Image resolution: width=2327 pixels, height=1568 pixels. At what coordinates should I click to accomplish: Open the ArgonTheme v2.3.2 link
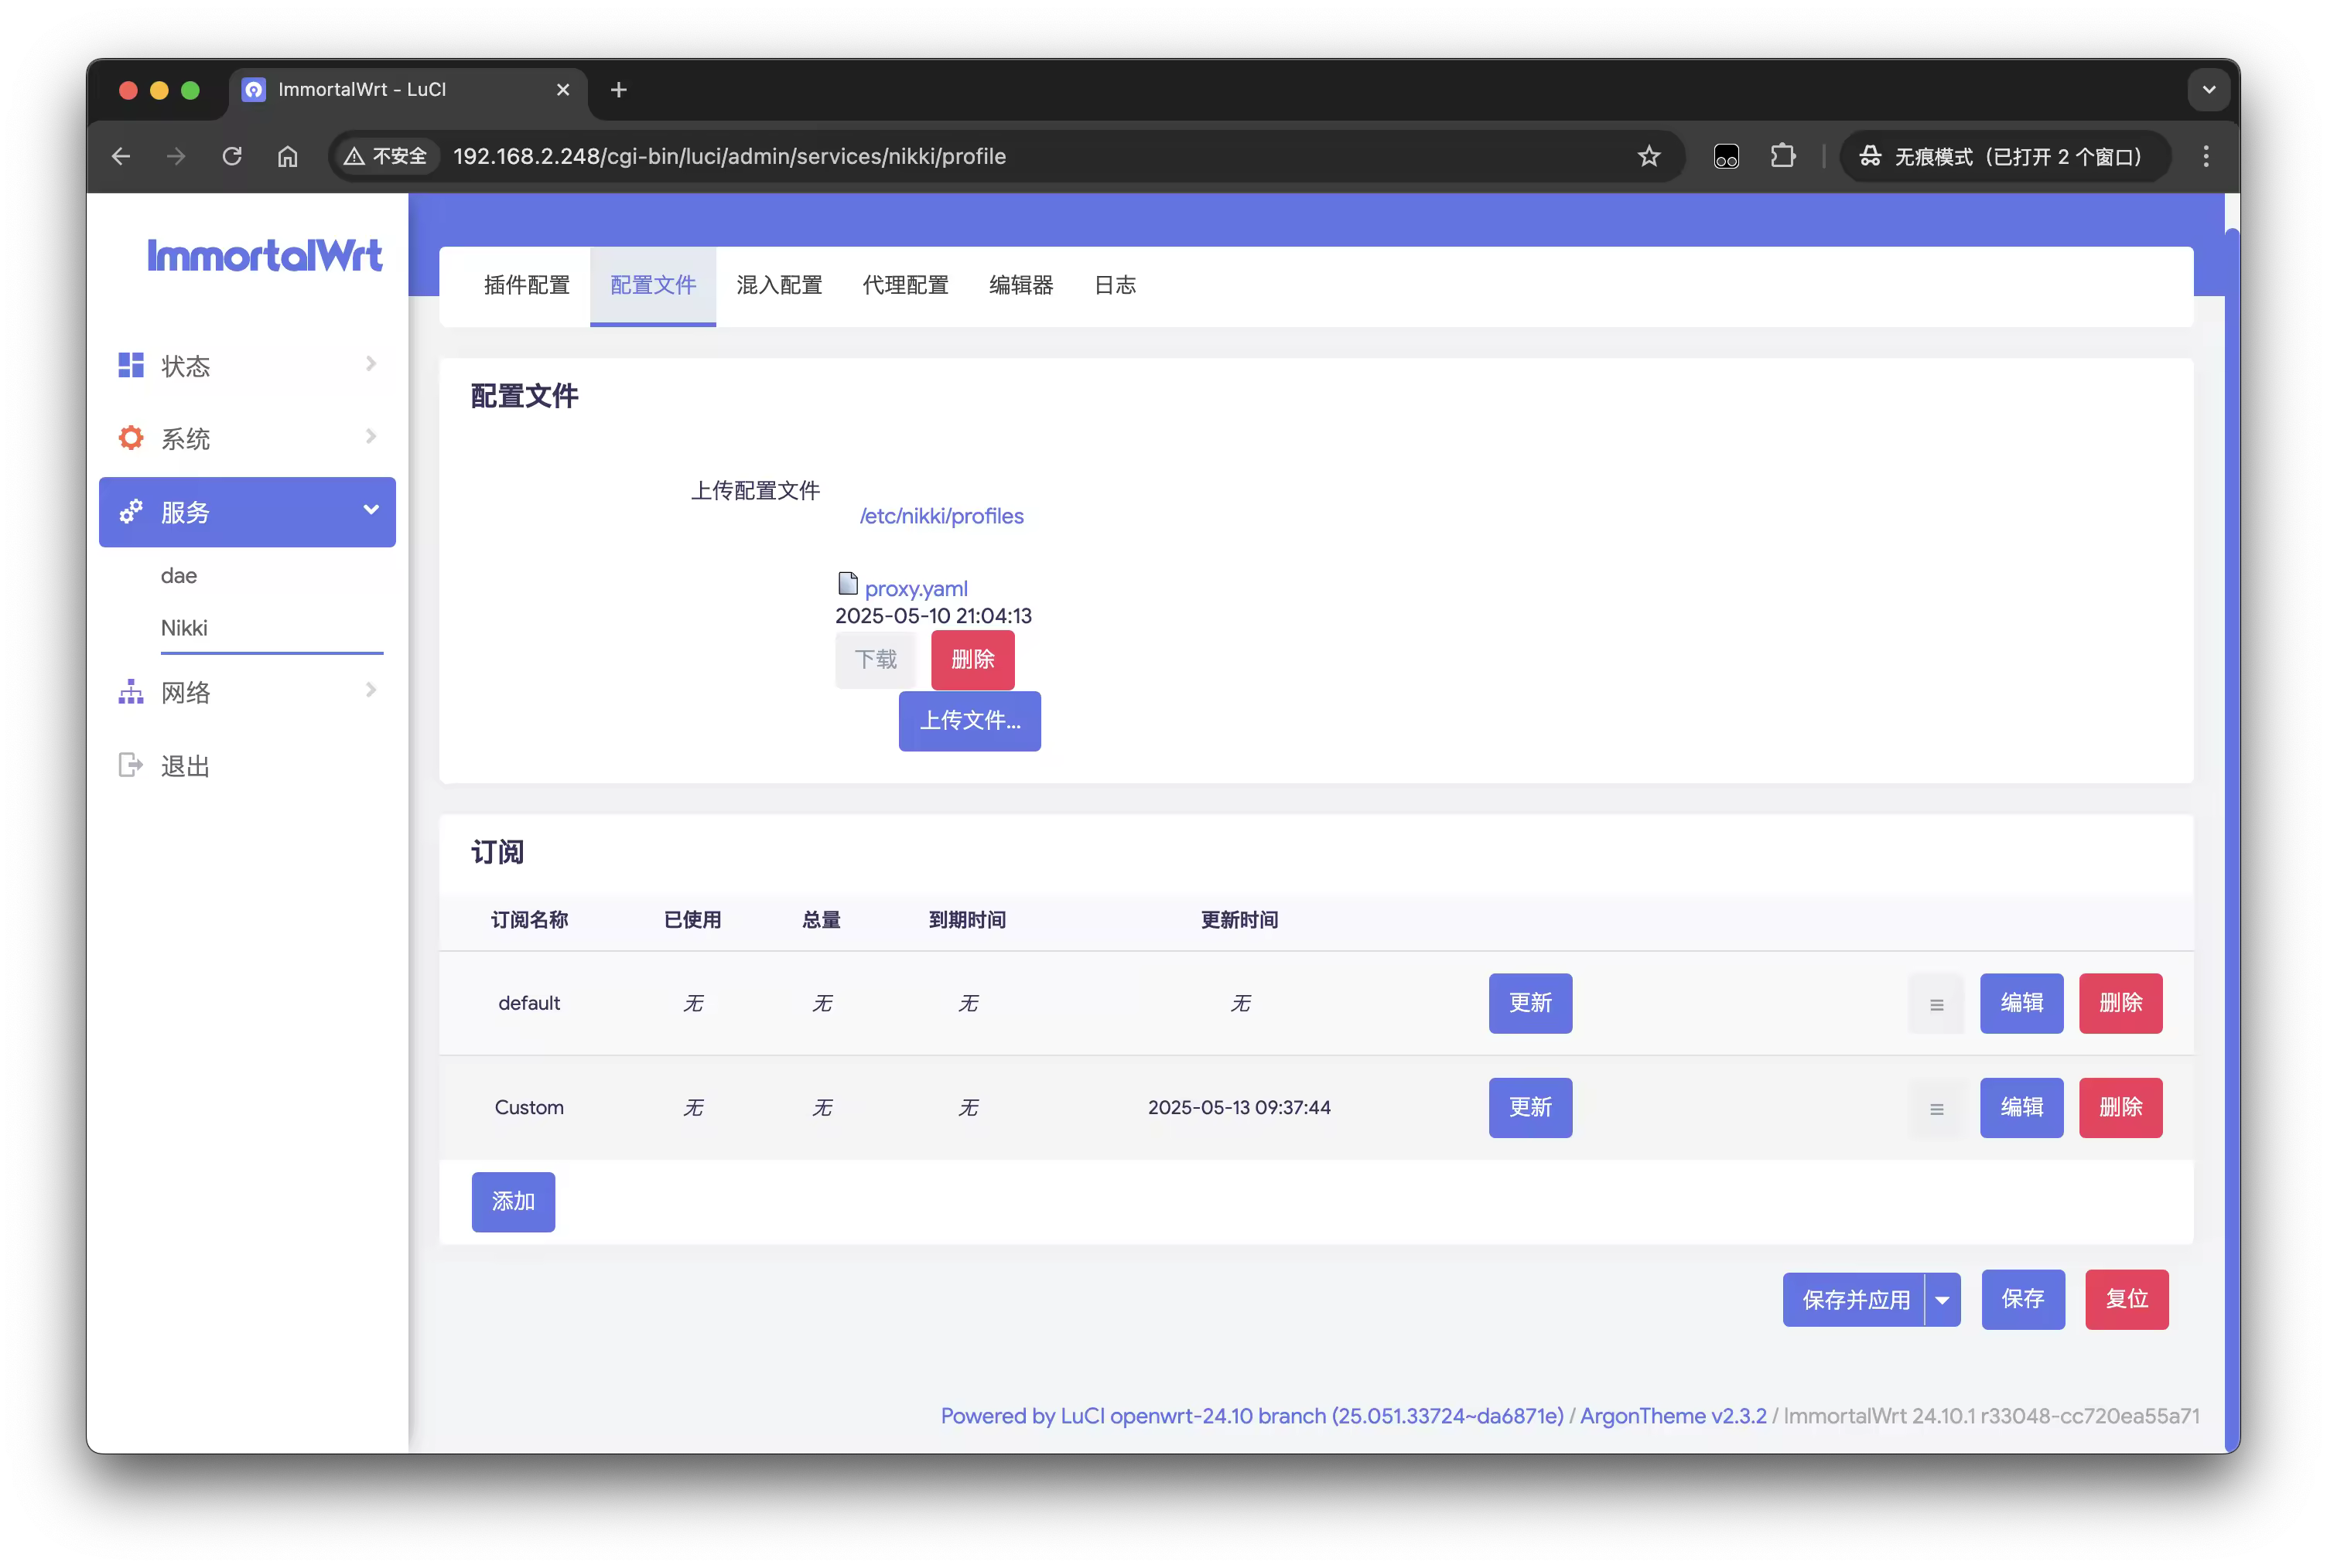pyautogui.click(x=1673, y=1416)
